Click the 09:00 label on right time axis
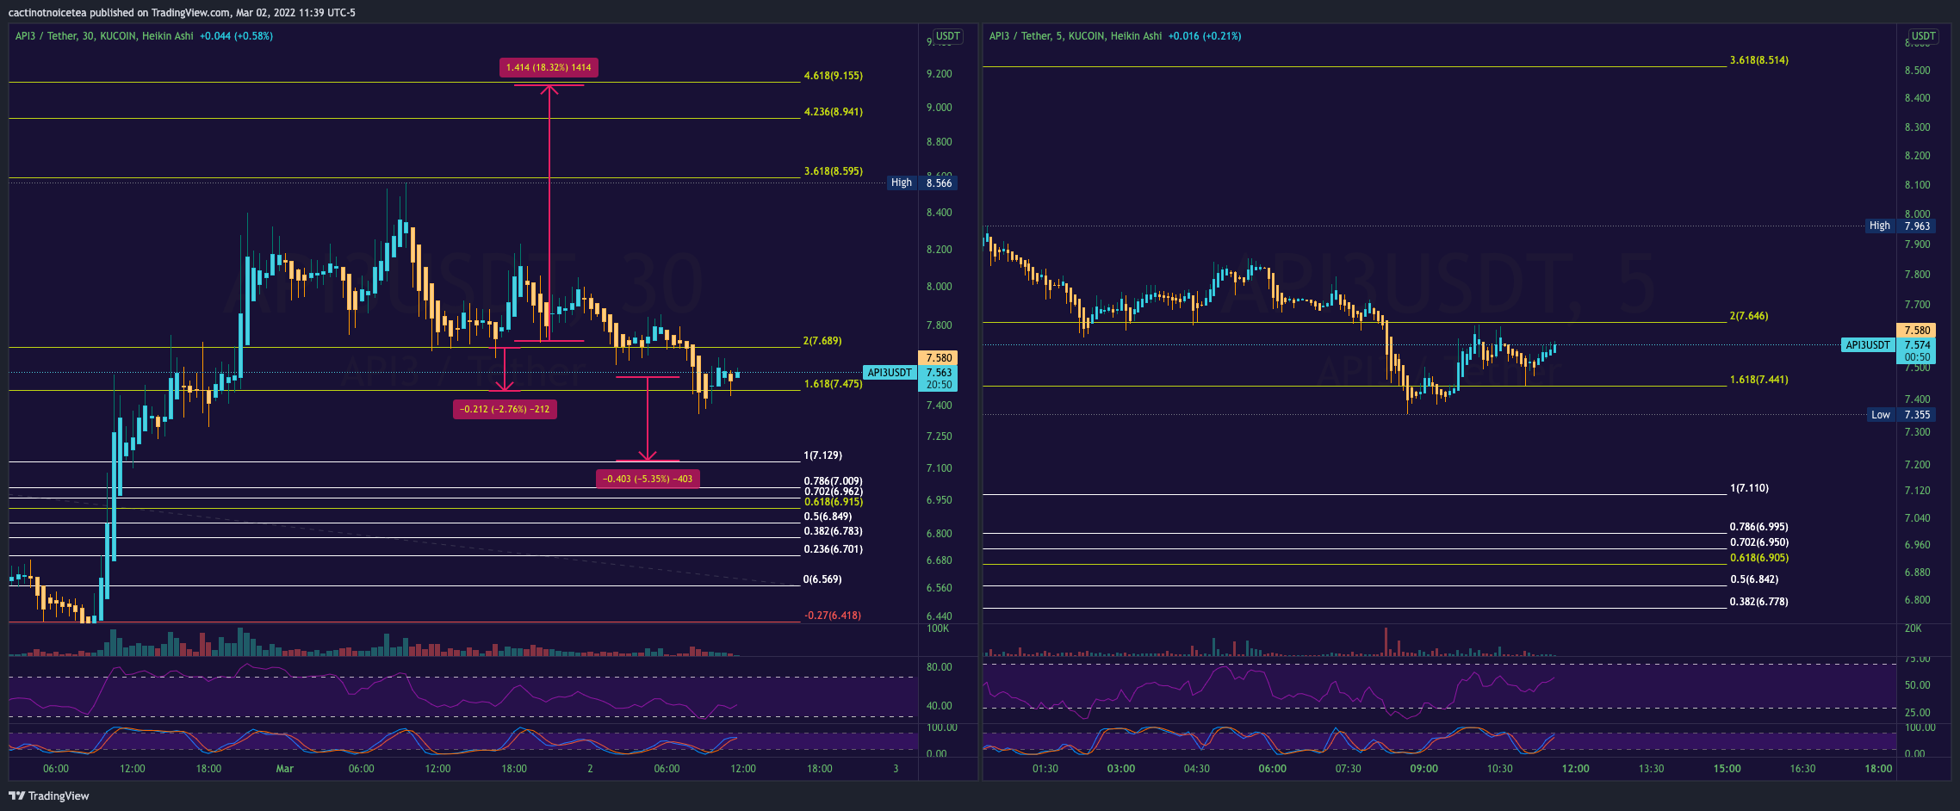Screen dimensions: 1960x811 coord(1423,769)
